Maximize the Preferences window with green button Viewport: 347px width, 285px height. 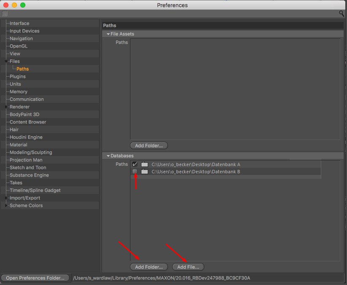click(23, 5)
